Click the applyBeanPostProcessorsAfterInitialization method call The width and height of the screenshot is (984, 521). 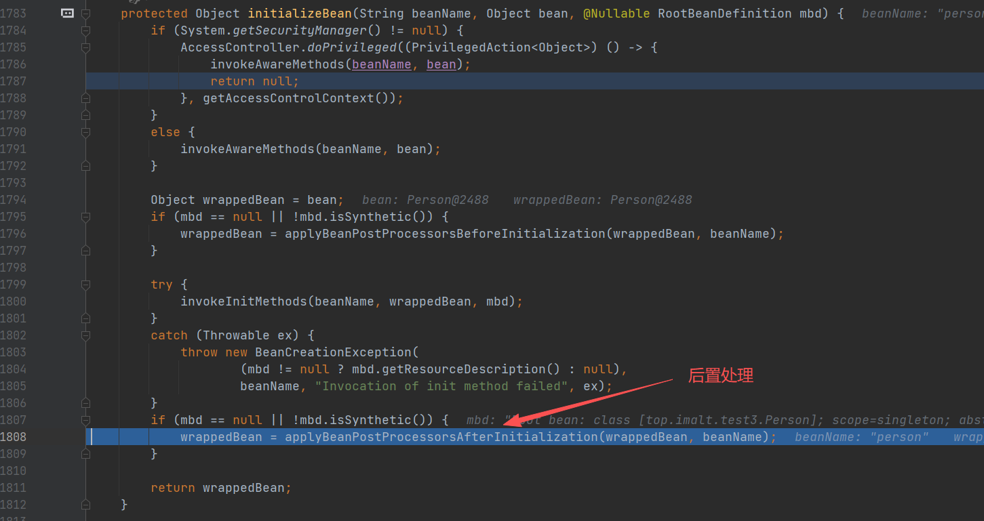[x=441, y=437]
